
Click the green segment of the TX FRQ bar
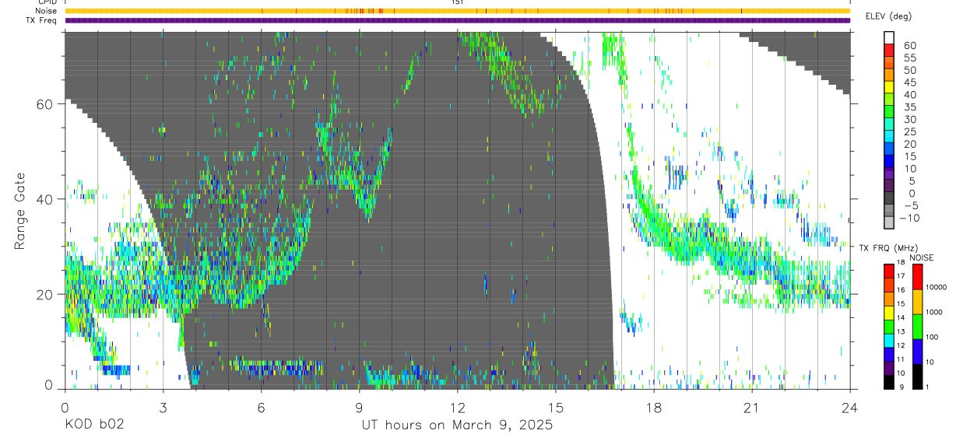(x=889, y=326)
